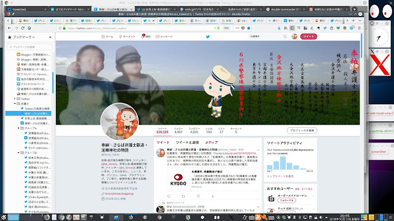
Task: Select the highlighted 奉納 bookmark in sidebar
Action: point(28,114)
